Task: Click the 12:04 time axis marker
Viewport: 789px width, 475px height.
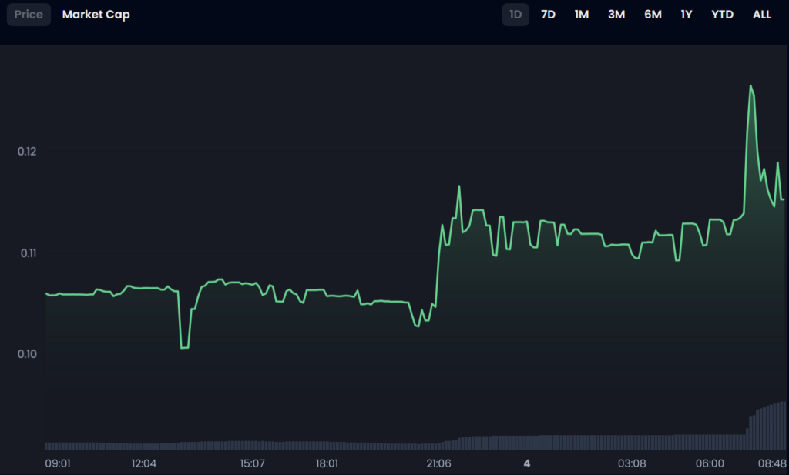Action: 144,463
